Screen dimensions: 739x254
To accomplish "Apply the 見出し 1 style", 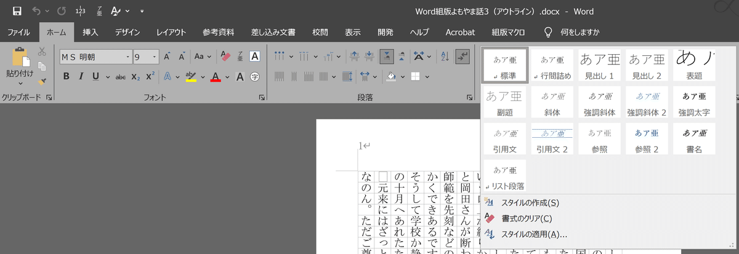I will click(x=600, y=66).
